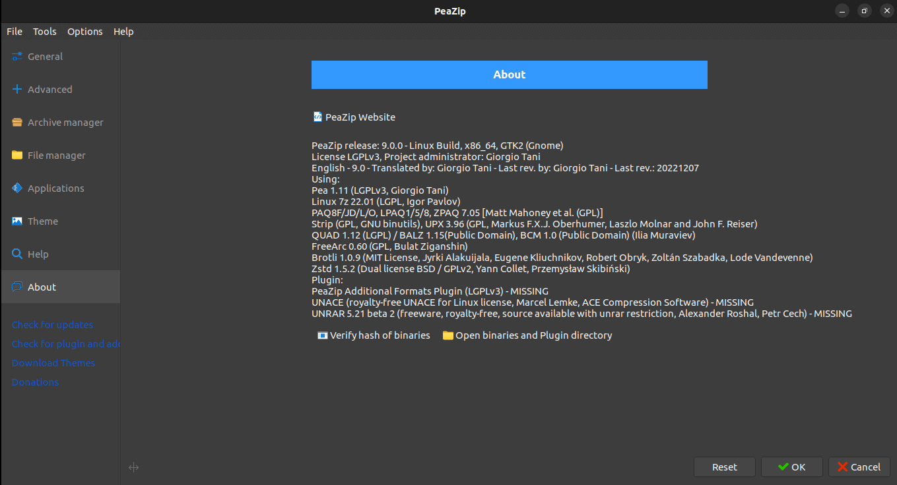Open the Download Themes link
Screen dimensions: 897x485
pos(53,363)
